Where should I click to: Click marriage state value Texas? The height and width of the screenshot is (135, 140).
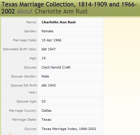[x=46, y=120]
